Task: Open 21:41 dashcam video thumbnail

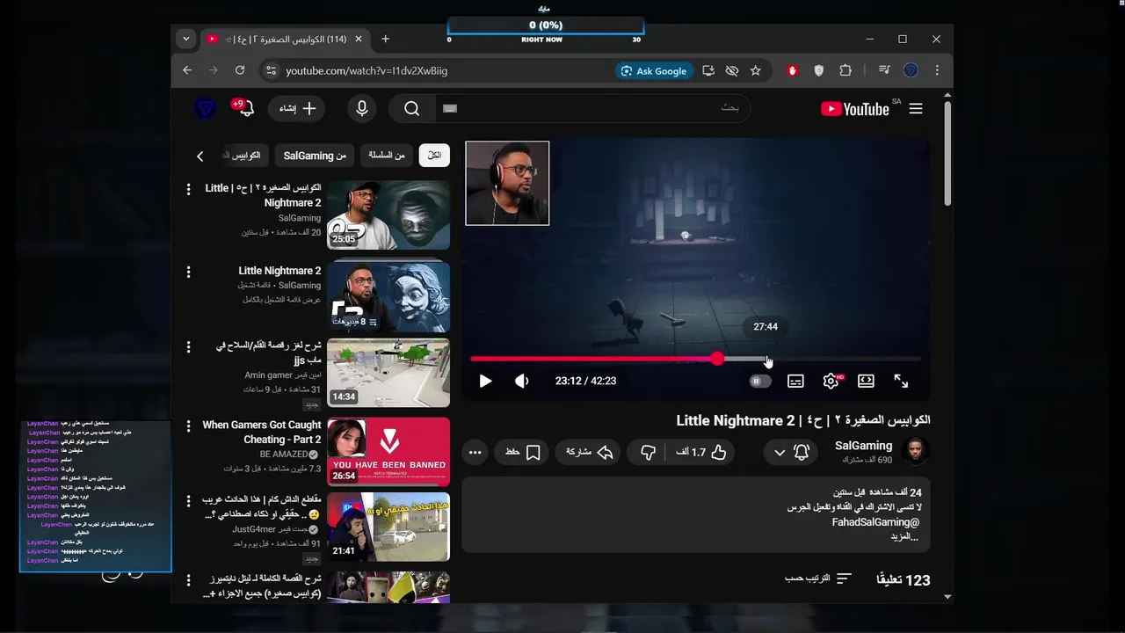Action: point(388,527)
